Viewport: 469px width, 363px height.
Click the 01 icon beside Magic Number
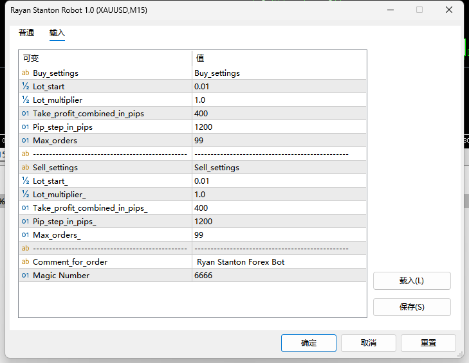[x=26, y=275]
